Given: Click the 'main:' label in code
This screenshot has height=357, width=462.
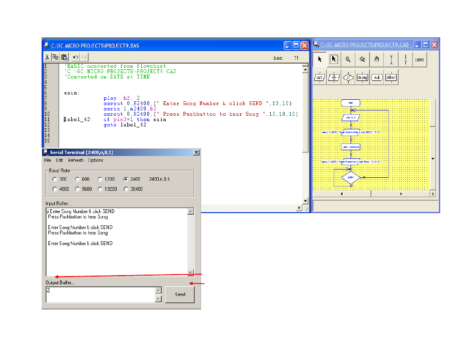Looking at the screenshot, I should point(72,93).
